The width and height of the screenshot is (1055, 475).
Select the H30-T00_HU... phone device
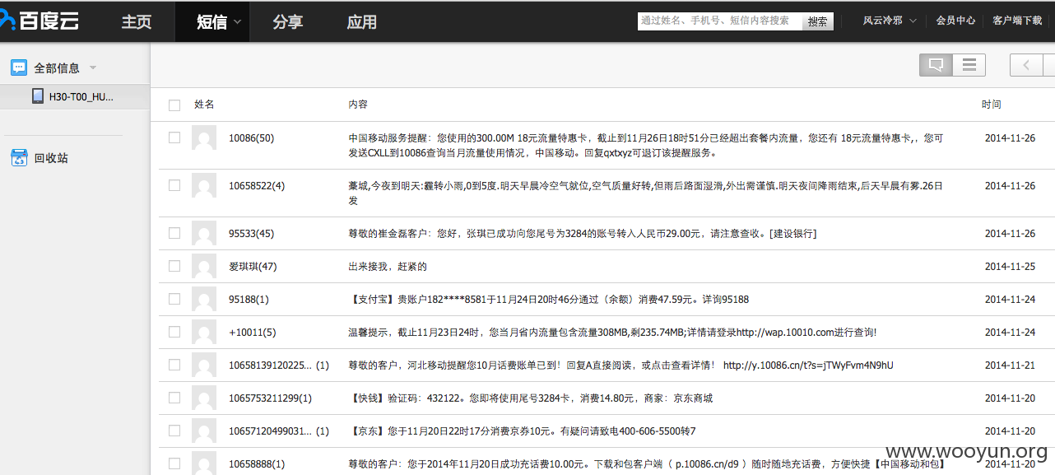[x=75, y=96]
